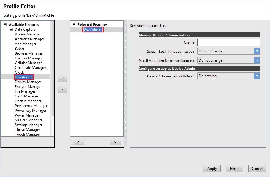Collapse the Selected Features tree root
The image size is (270, 177).
[x=74, y=25]
